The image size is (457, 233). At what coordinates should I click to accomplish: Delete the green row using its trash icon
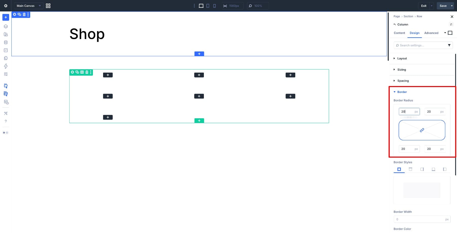pos(87,72)
